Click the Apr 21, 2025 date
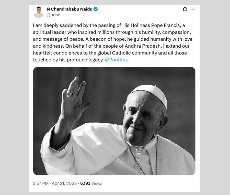Image resolution: width=230 pixels, height=195 pixels. [x=64, y=183]
